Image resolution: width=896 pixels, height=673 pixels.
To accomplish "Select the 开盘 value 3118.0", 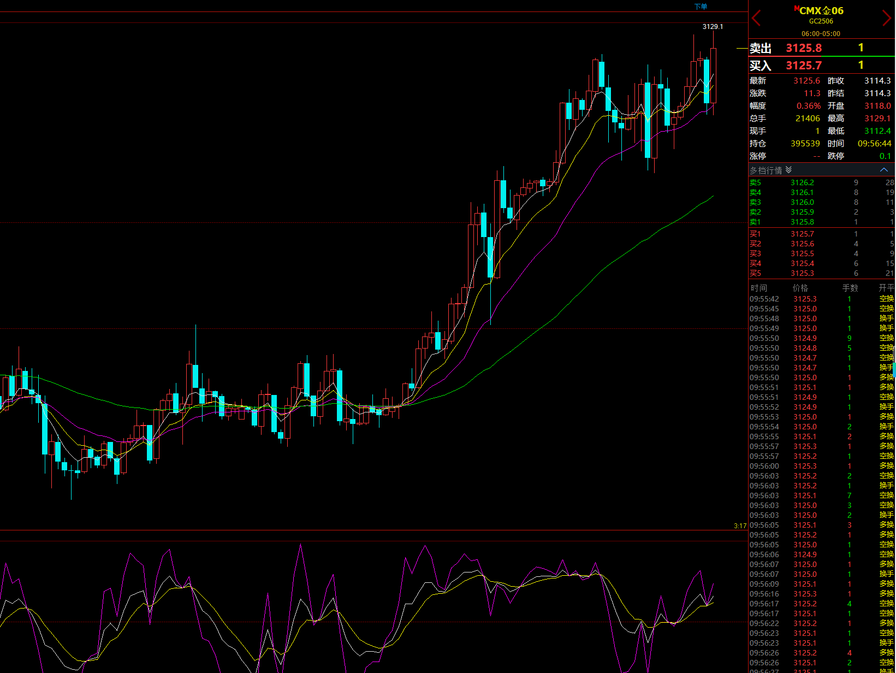I will (x=877, y=106).
